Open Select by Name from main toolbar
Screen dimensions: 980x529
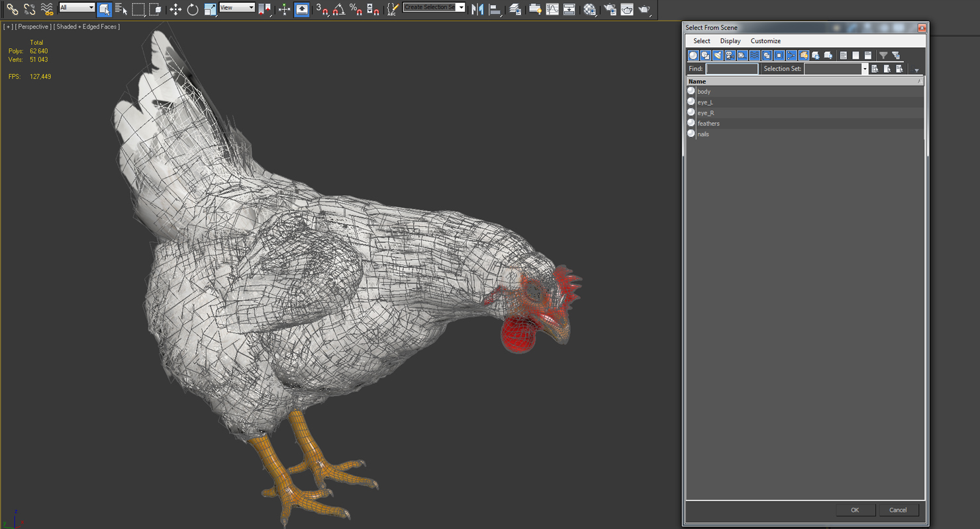point(121,9)
